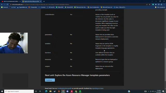The image size is (166, 93).
Task: Click the 'resources' table cell
Action: 48,59
